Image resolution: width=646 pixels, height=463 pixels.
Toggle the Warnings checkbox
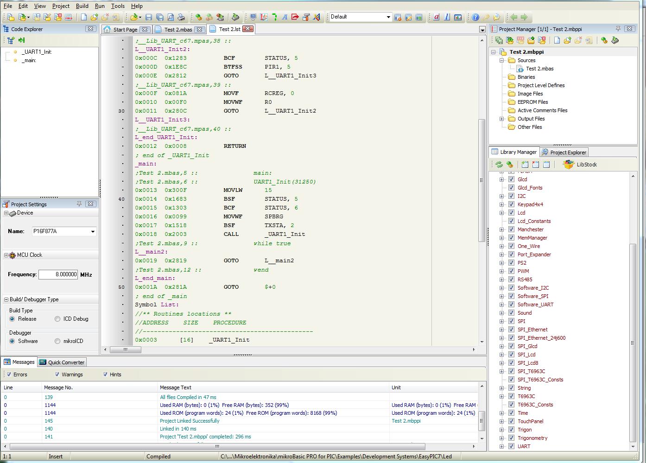point(57,374)
